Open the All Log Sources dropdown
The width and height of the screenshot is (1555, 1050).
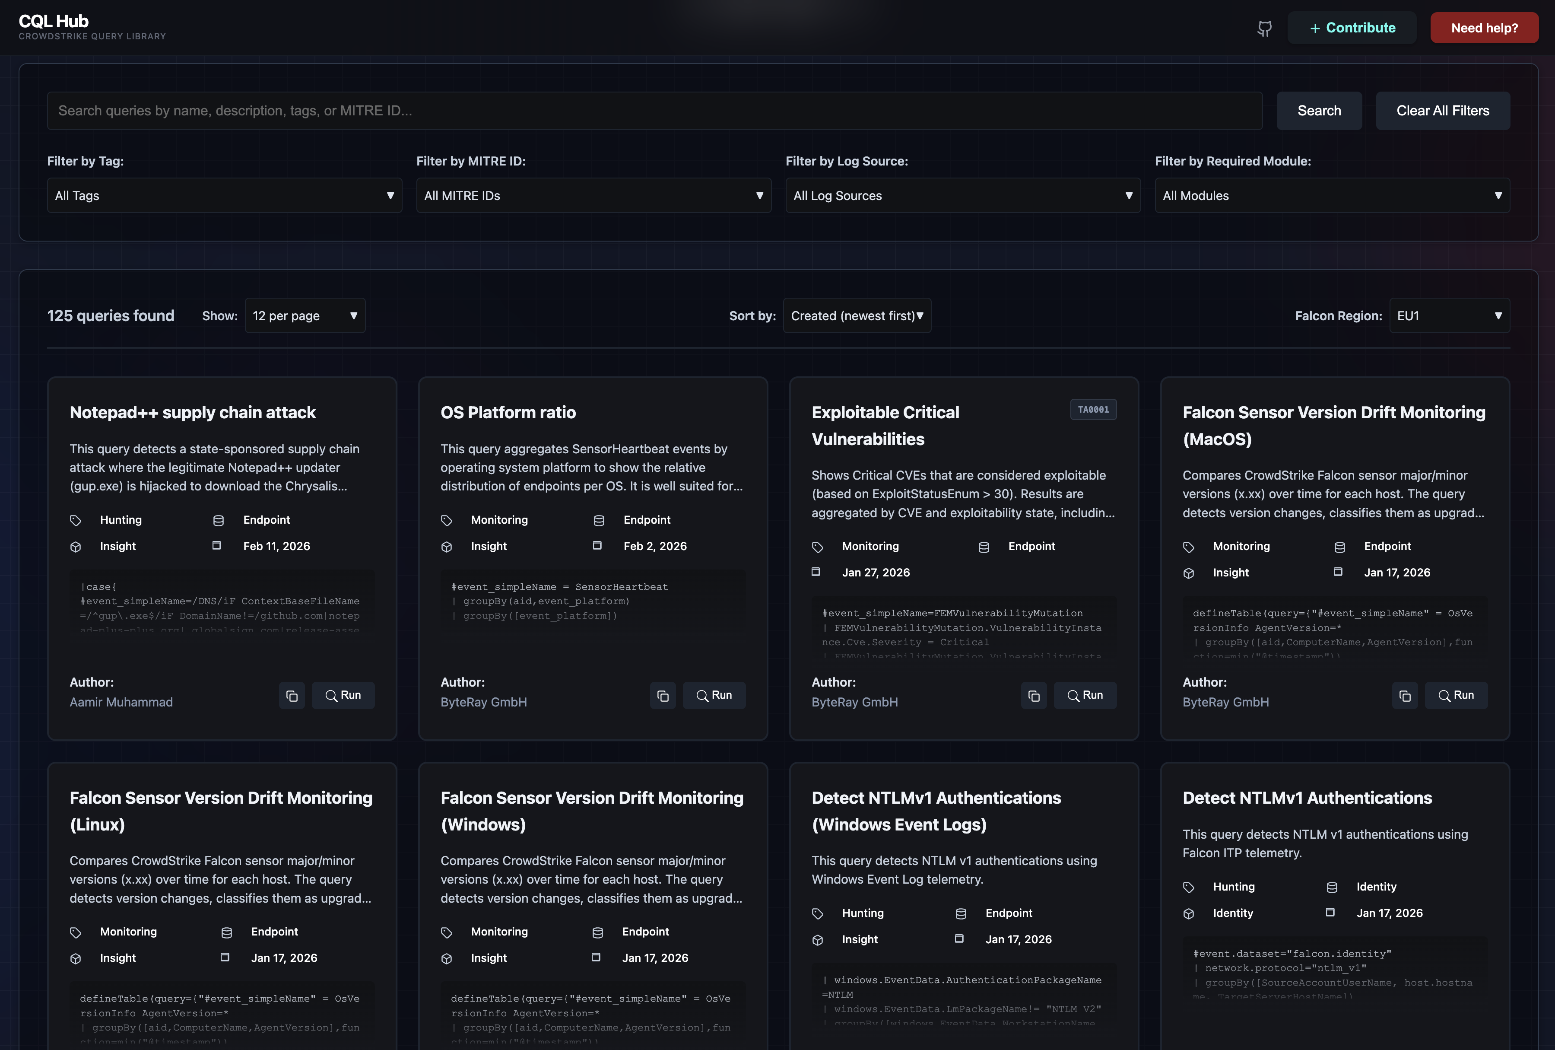[962, 195]
